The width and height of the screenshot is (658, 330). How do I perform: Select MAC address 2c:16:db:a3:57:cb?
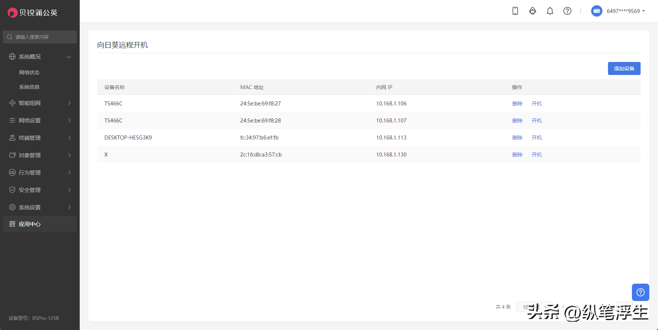261,155
